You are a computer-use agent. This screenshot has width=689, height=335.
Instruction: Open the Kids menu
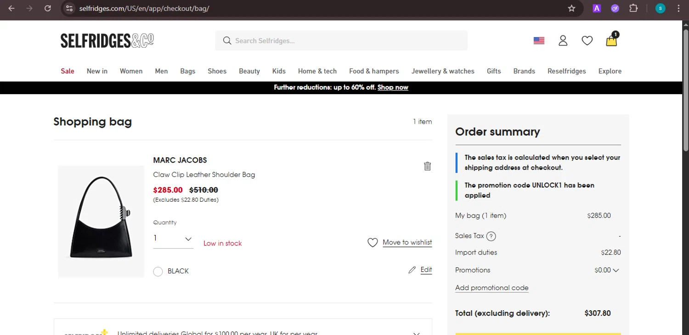pos(279,71)
